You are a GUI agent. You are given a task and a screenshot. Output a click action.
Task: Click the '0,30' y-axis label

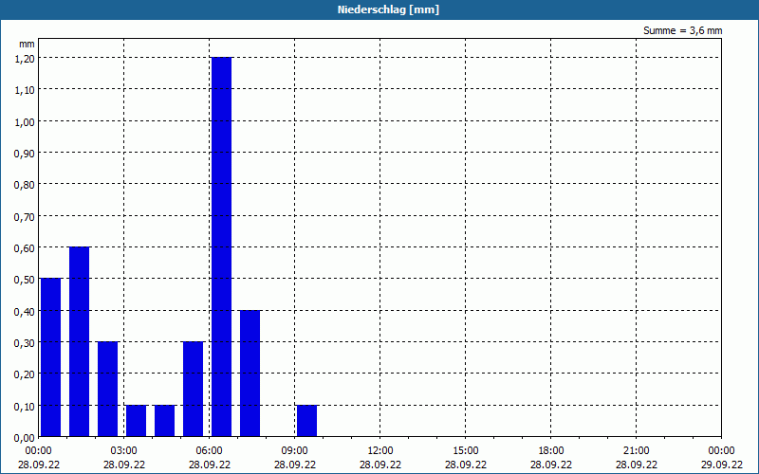point(25,343)
